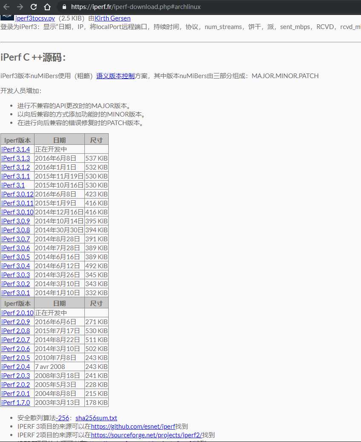The width and height of the screenshot is (361, 442).
Task: Select the date 2016年1月1日 cell
Action: point(59,167)
